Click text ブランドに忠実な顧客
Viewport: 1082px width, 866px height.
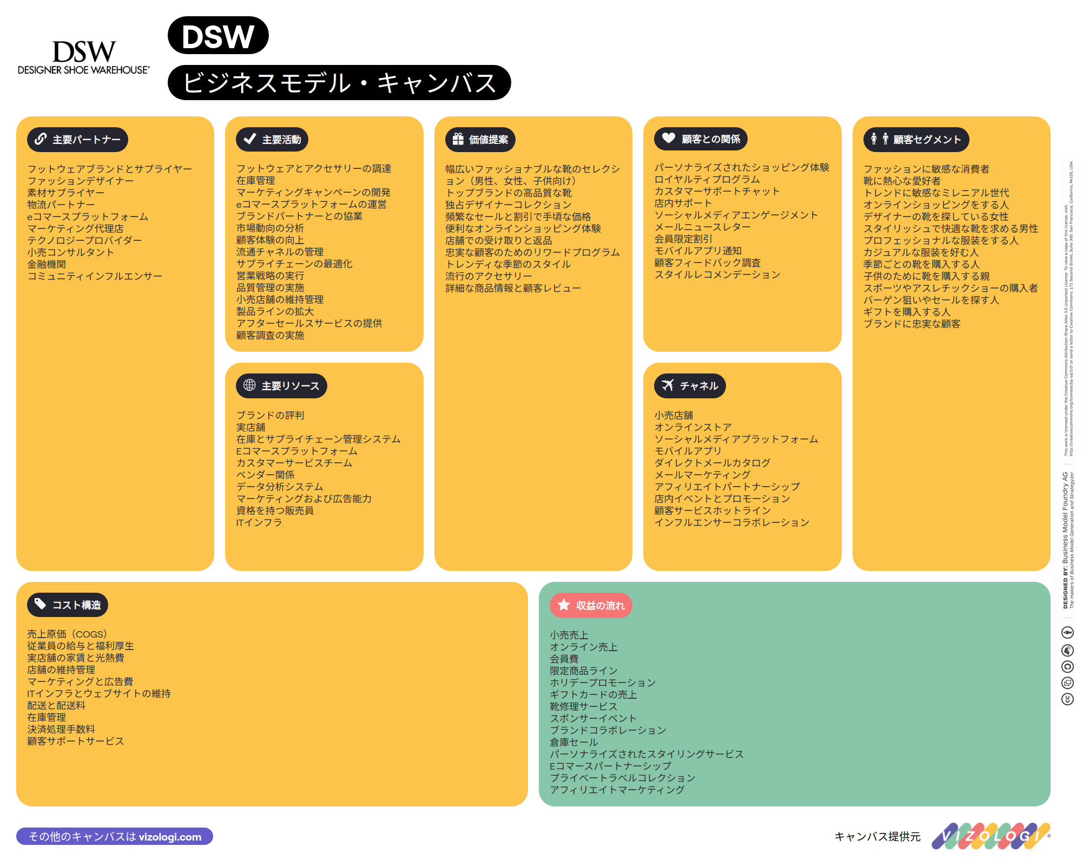pos(912,324)
